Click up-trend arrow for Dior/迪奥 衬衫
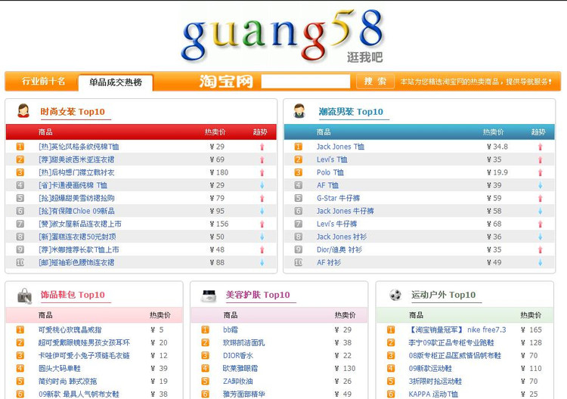567x399 pixels. [x=541, y=249]
